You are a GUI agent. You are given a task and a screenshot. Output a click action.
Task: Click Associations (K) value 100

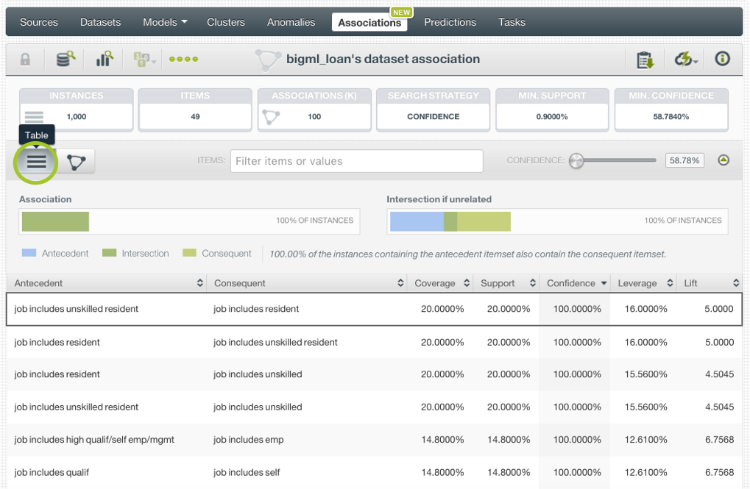(x=314, y=117)
